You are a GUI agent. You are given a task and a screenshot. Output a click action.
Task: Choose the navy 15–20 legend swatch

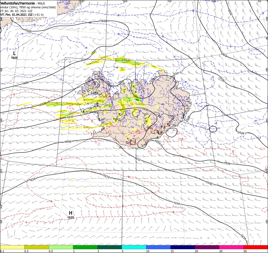click(183, 247)
